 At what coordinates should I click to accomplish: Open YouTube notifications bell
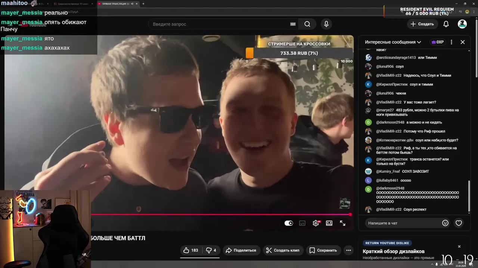(x=446, y=24)
